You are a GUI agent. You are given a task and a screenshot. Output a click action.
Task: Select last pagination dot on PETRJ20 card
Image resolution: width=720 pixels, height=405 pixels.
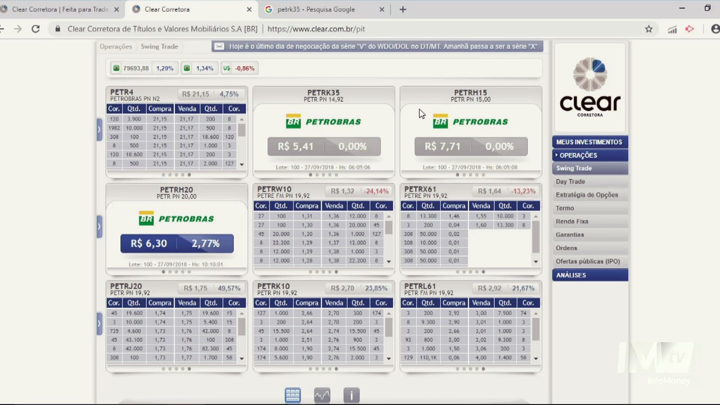point(189,369)
